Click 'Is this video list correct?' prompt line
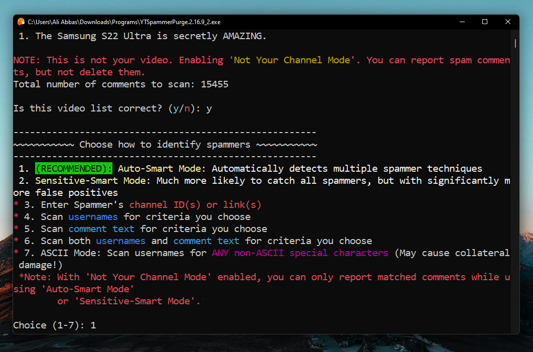 point(112,108)
